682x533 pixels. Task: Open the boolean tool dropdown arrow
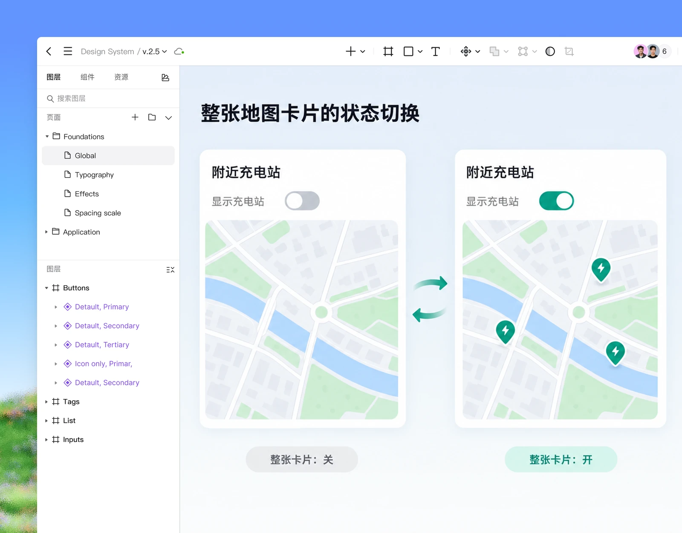click(x=506, y=52)
